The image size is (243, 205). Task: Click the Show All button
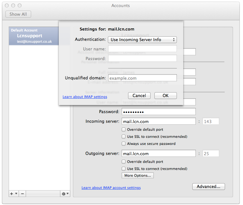[x=18, y=14]
